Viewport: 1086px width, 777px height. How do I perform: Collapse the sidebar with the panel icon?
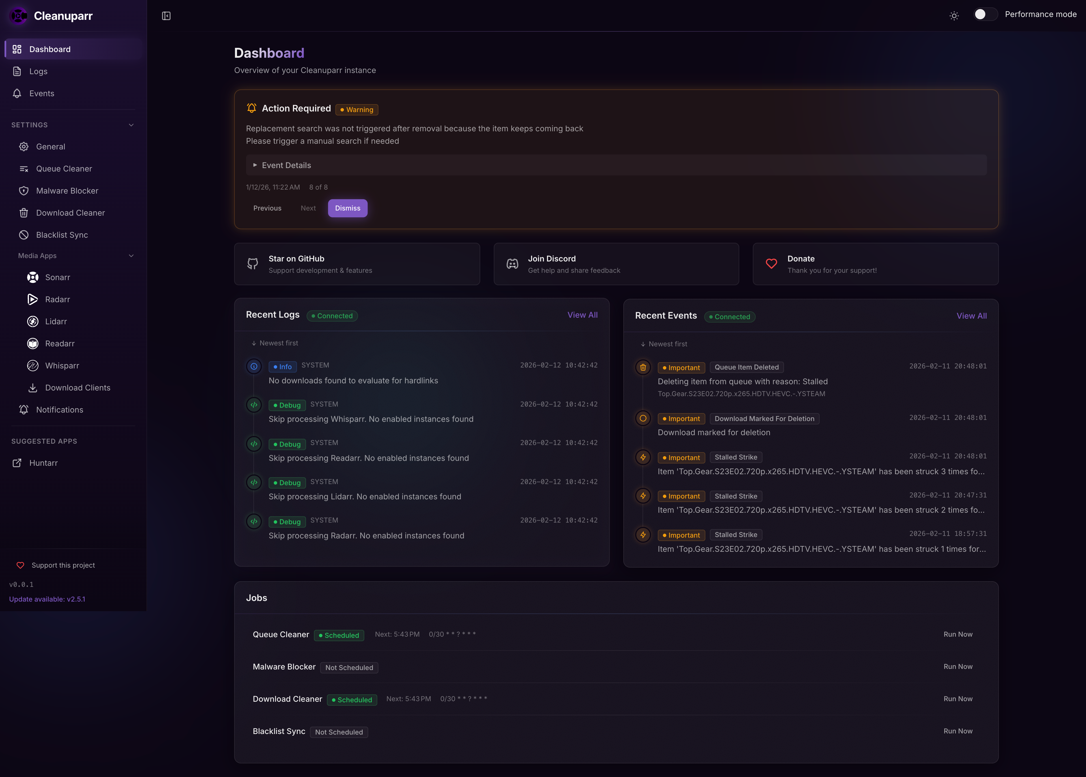[x=166, y=16]
